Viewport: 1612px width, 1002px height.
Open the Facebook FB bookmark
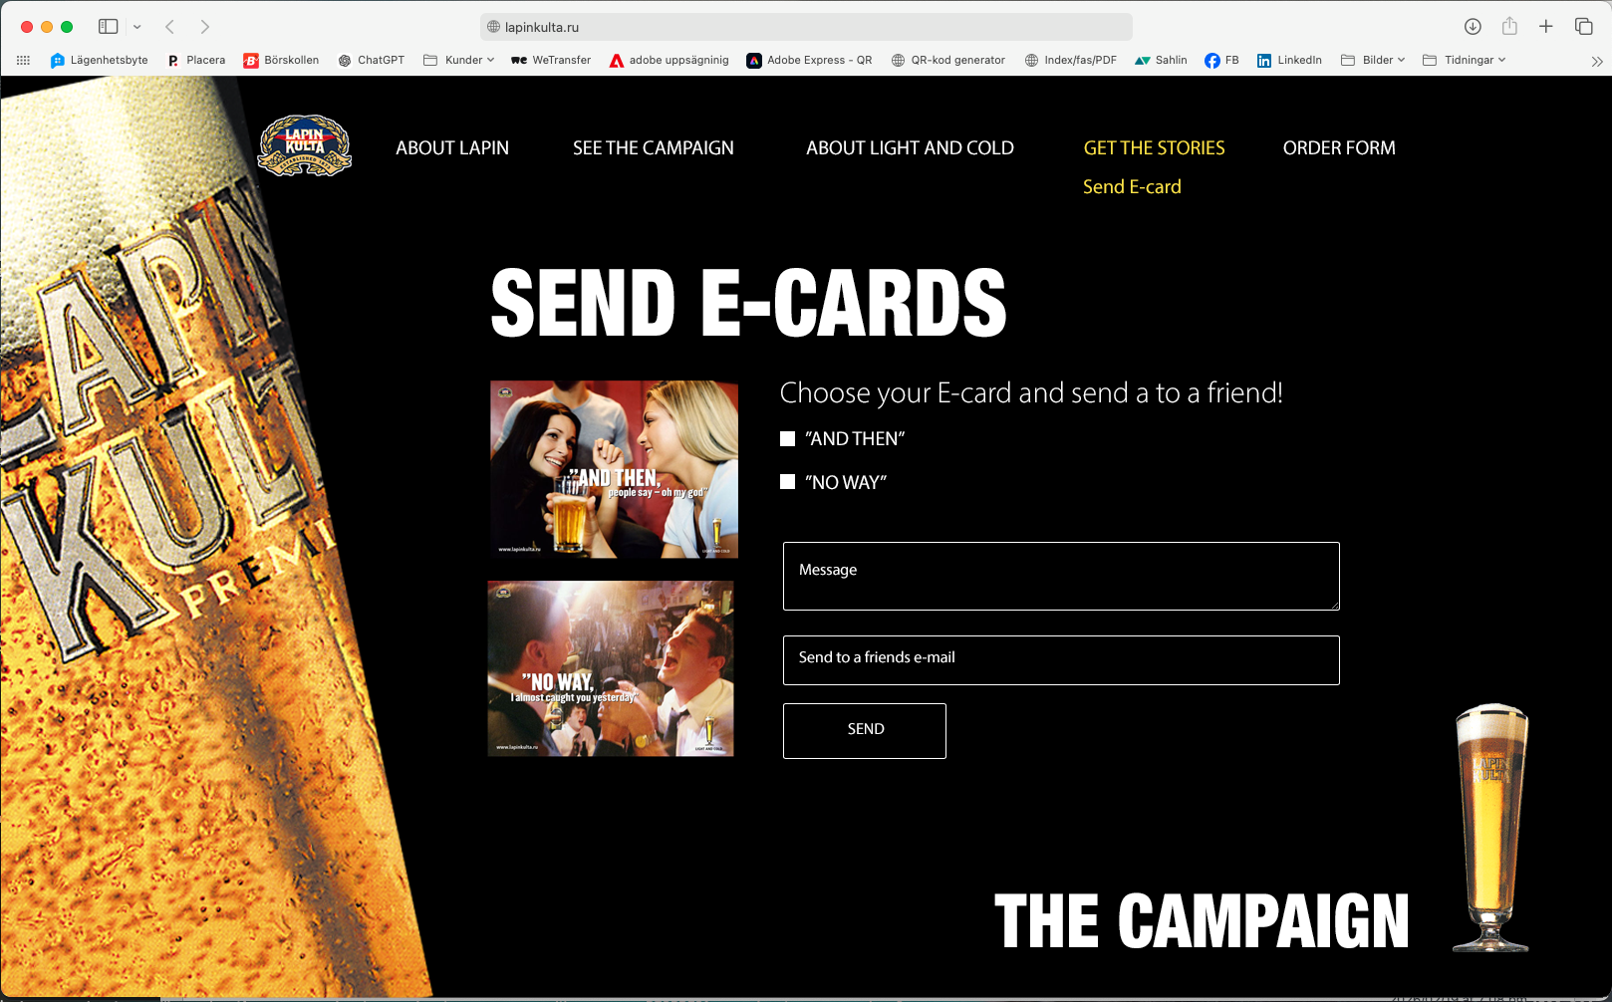point(1221,61)
